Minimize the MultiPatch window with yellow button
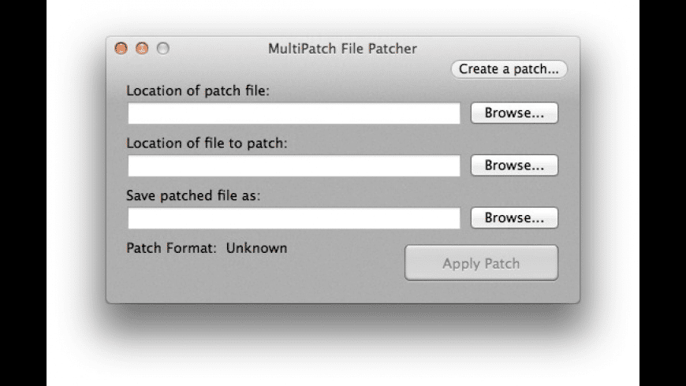This screenshot has height=386, width=686. click(x=142, y=48)
